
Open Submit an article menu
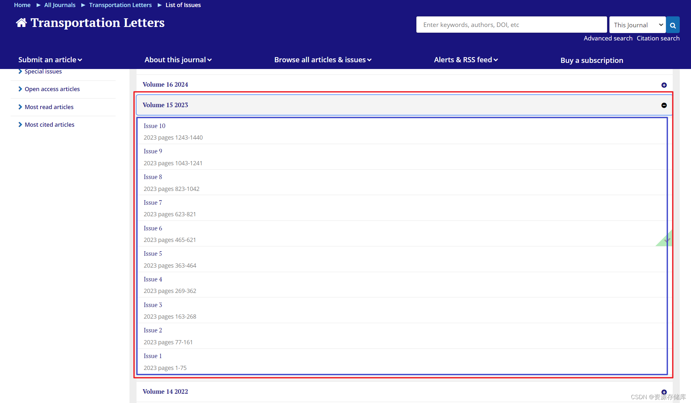(x=50, y=60)
